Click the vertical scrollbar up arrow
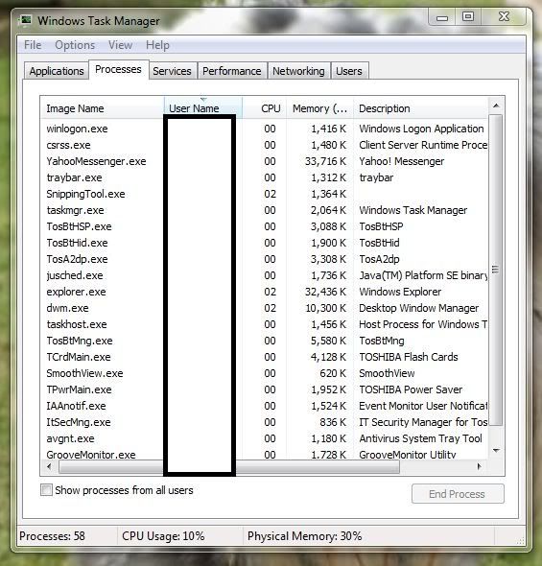The width and height of the screenshot is (542, 566). coord(496,106)
